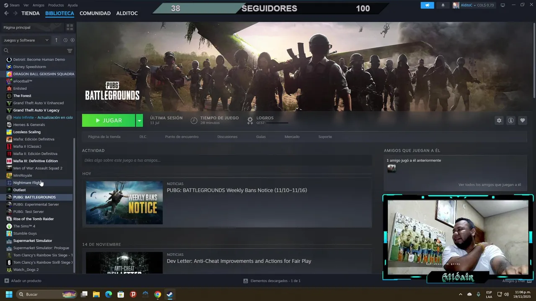Select Grand Theft Auto V Enhanced
Image resolution: width=536 pixels, height=301 pixels.
(x=39, y=103)
